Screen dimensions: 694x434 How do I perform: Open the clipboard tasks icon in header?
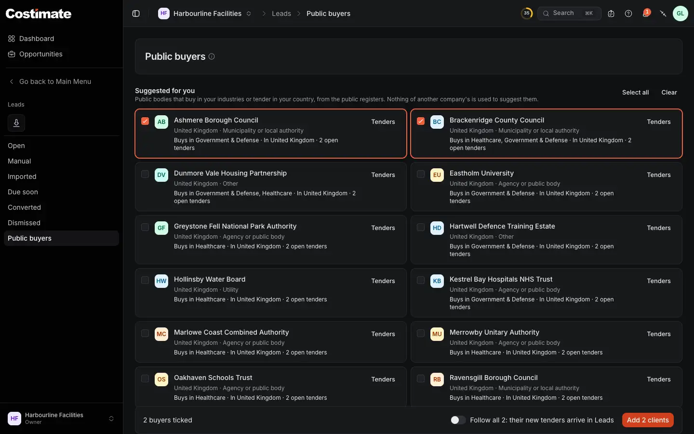(611, 14)
